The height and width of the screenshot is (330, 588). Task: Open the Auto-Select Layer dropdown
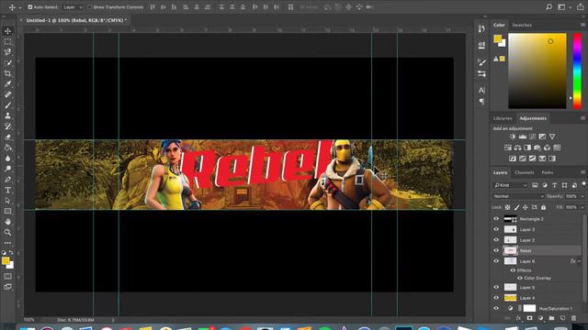pos(73,7)
